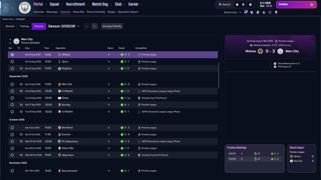The width and height of the screenshot is (321, 180).
Task: Select the Brighton fixture radio button
Action: point(12,68)
